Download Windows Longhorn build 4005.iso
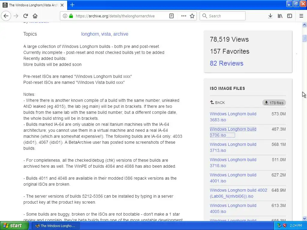Screen dimensions: 307x230 coord(233,208)
